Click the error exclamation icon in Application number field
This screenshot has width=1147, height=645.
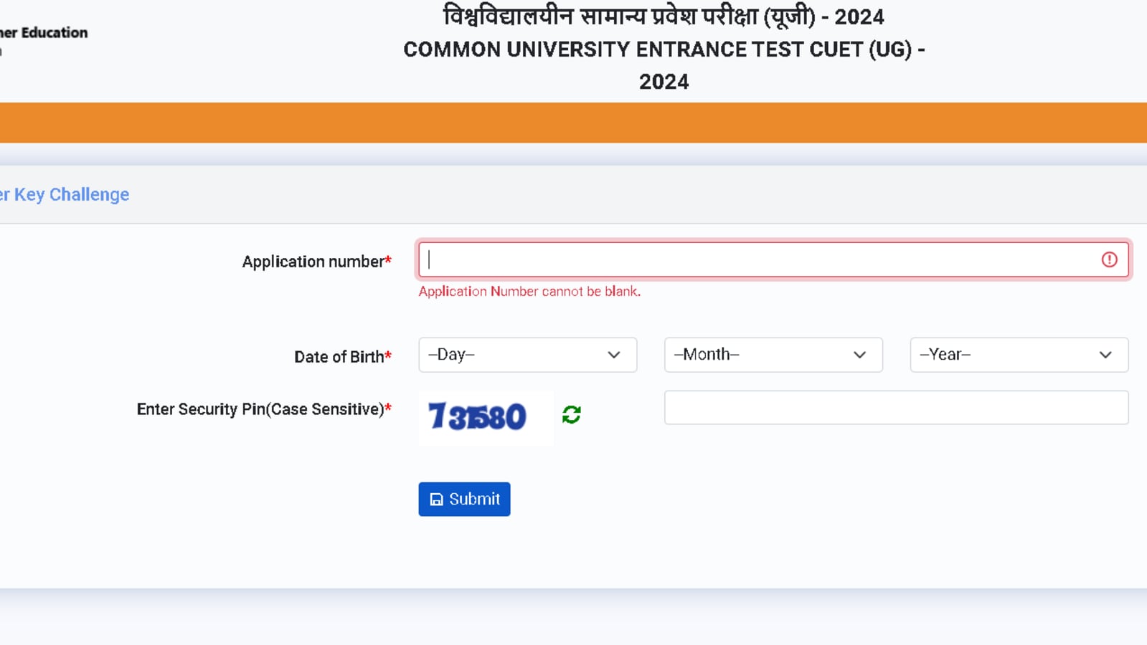click(1110, 259)
